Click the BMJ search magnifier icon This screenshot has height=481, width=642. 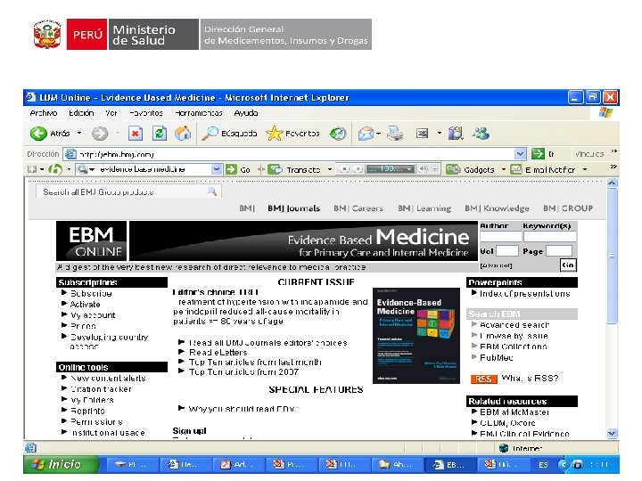[212, 192]
